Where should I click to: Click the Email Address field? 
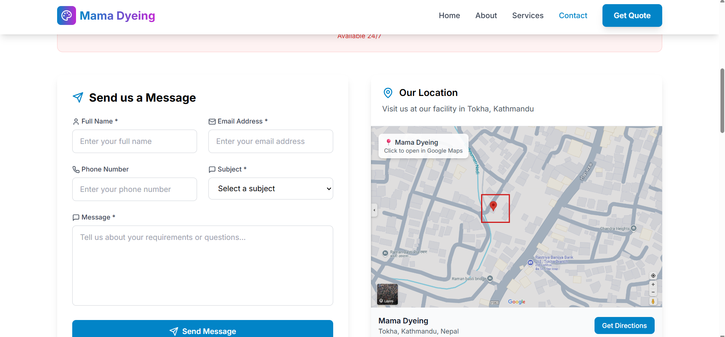coord(271,141)
